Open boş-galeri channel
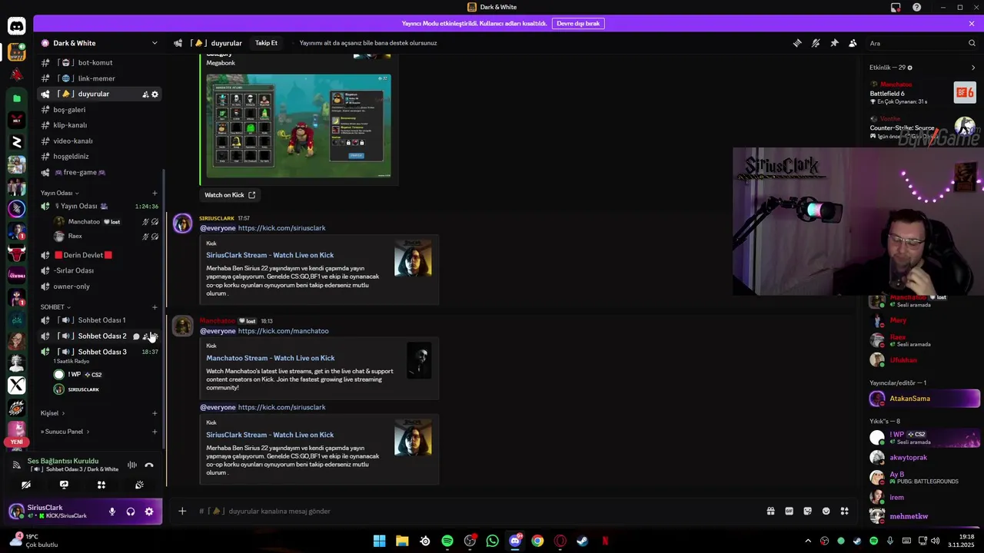Image resolution: width=984 pixels, height=553 pixels. pos(99,110)
